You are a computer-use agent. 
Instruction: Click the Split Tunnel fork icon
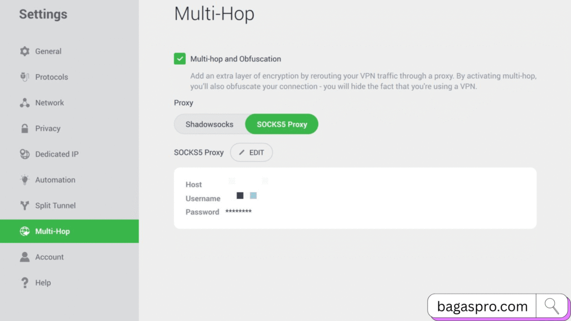pyautogui.click(x=25, y=206)
